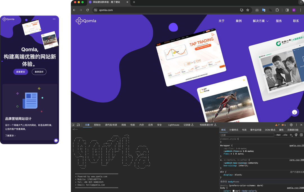
Task: Add a new style rule with plus icon
Action: [x=291, y=135]
